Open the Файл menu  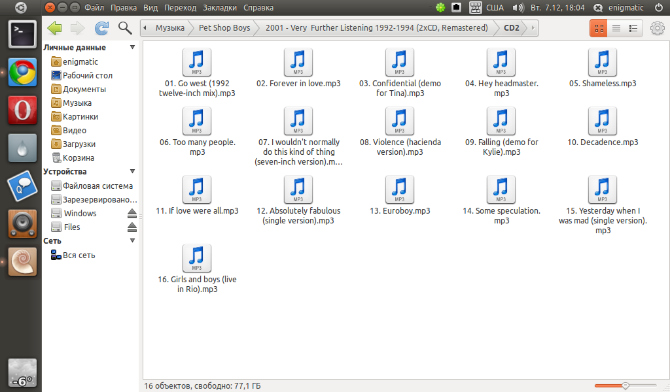[94, 8]
